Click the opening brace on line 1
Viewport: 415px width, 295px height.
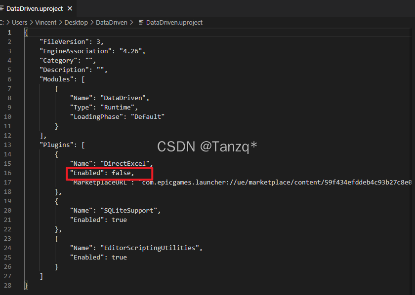coord(26,33)
